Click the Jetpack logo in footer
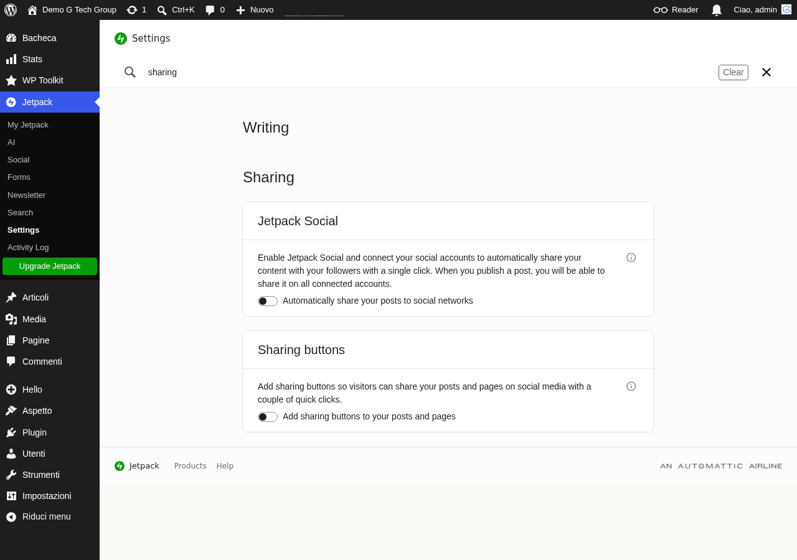The image size is (797, 560). (x=120, y=466)
